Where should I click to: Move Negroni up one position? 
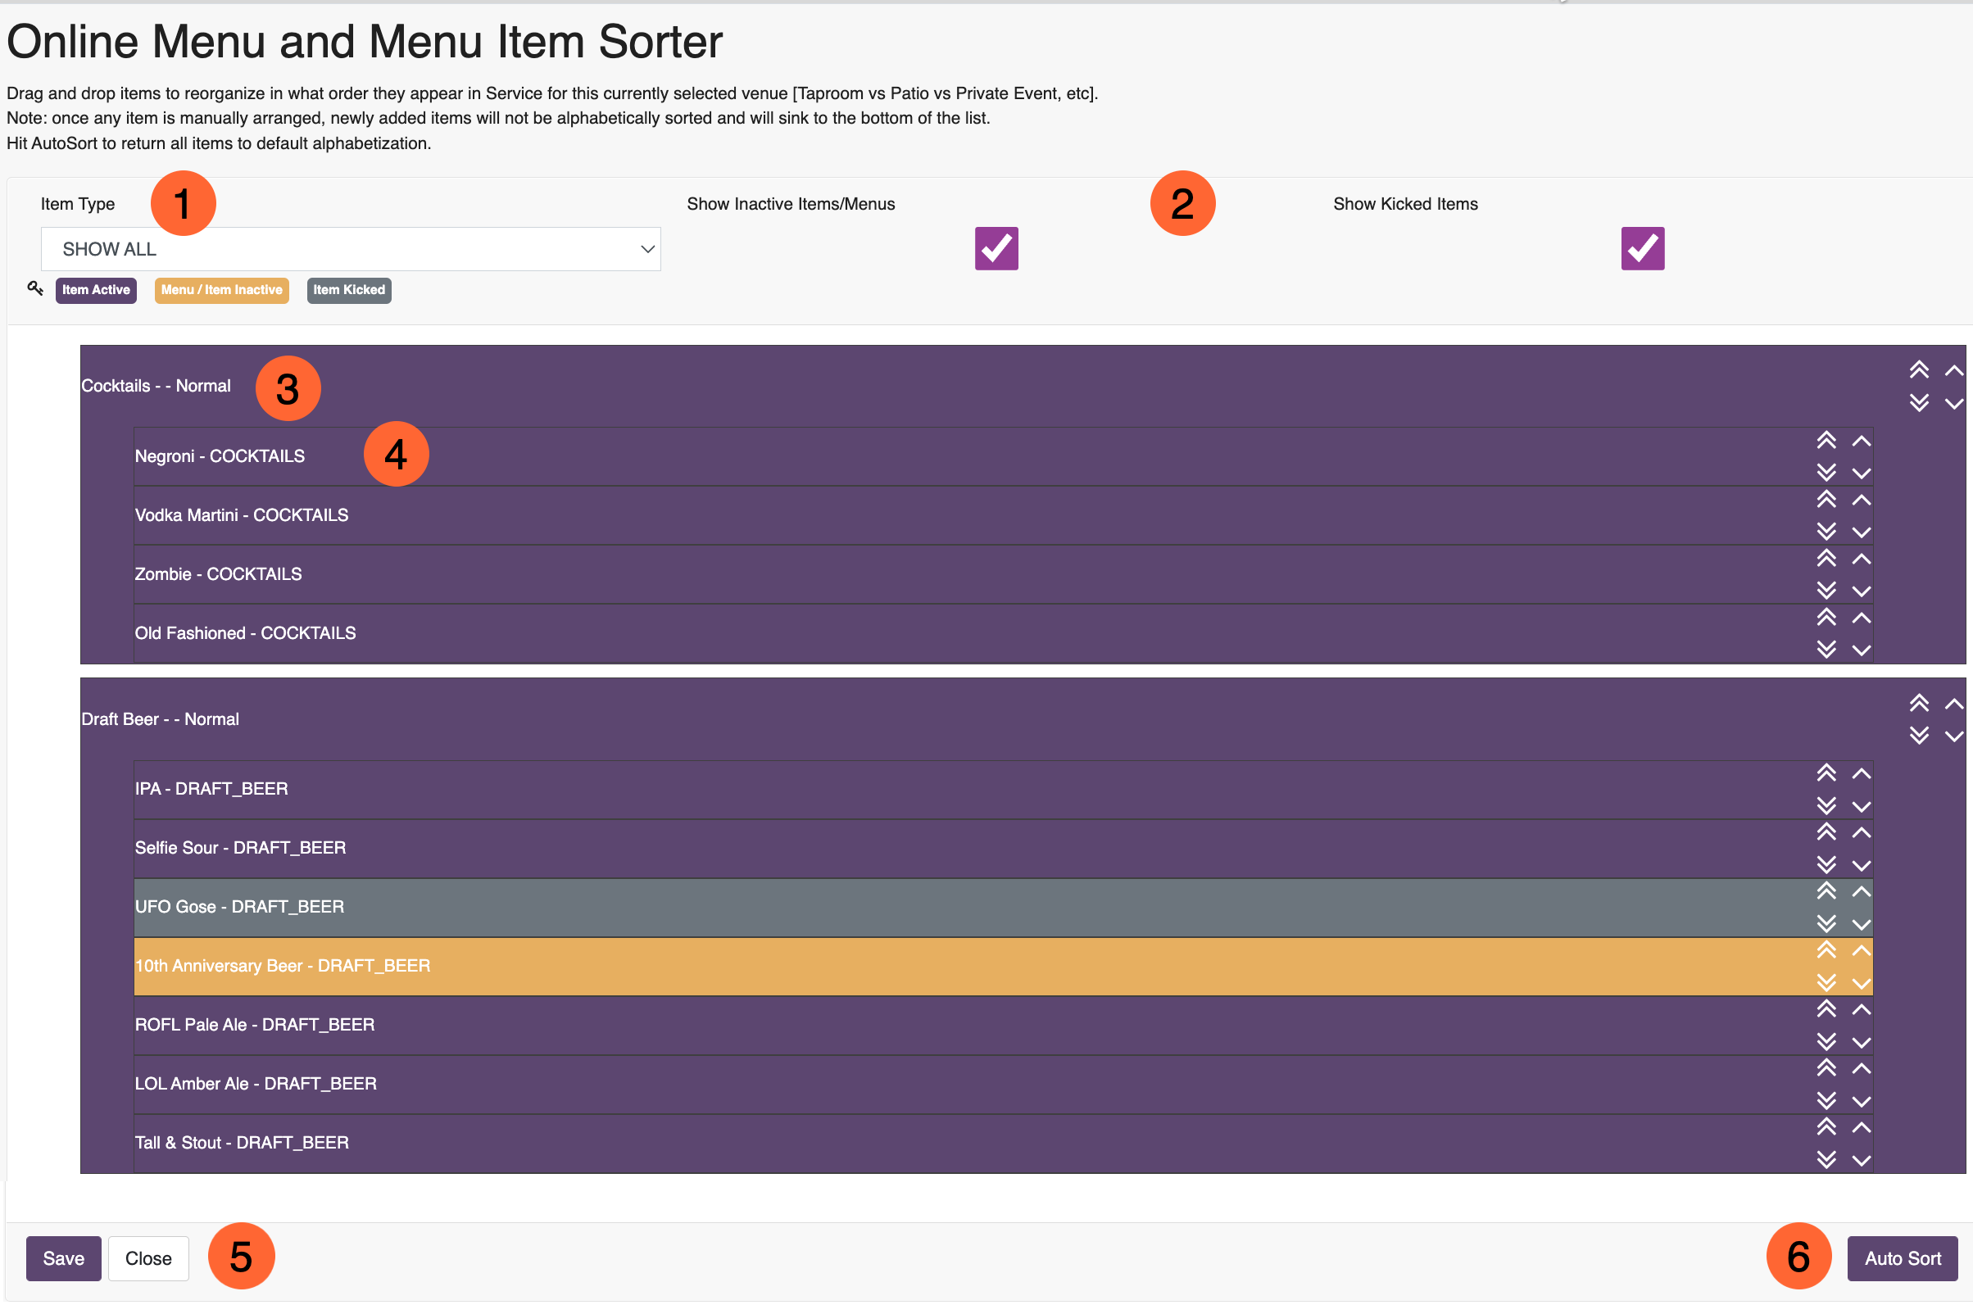click(x=1862, y=441)
